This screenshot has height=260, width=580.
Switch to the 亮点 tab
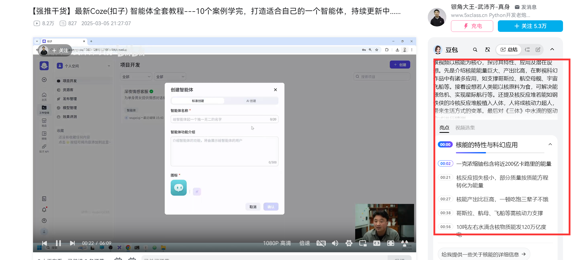444,128
